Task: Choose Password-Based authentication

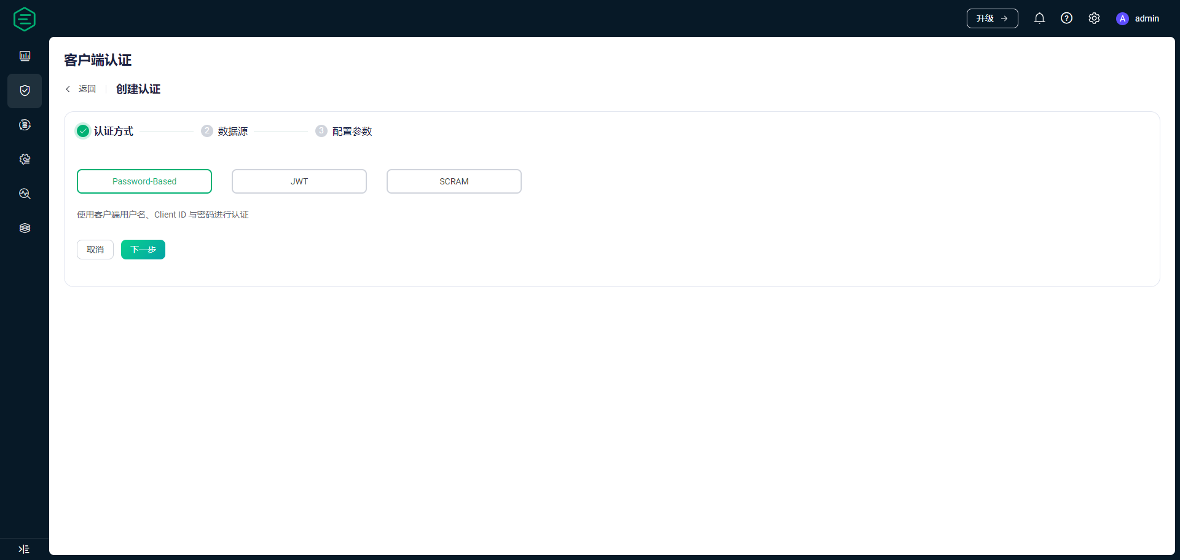Action: [x=144, y=181]
